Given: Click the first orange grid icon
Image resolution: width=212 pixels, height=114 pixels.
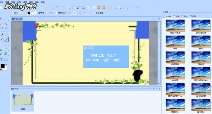Looking at the screenshot, I should click(x=99, y=7).
